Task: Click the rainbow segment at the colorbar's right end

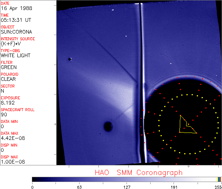Action: click(219, 179)
